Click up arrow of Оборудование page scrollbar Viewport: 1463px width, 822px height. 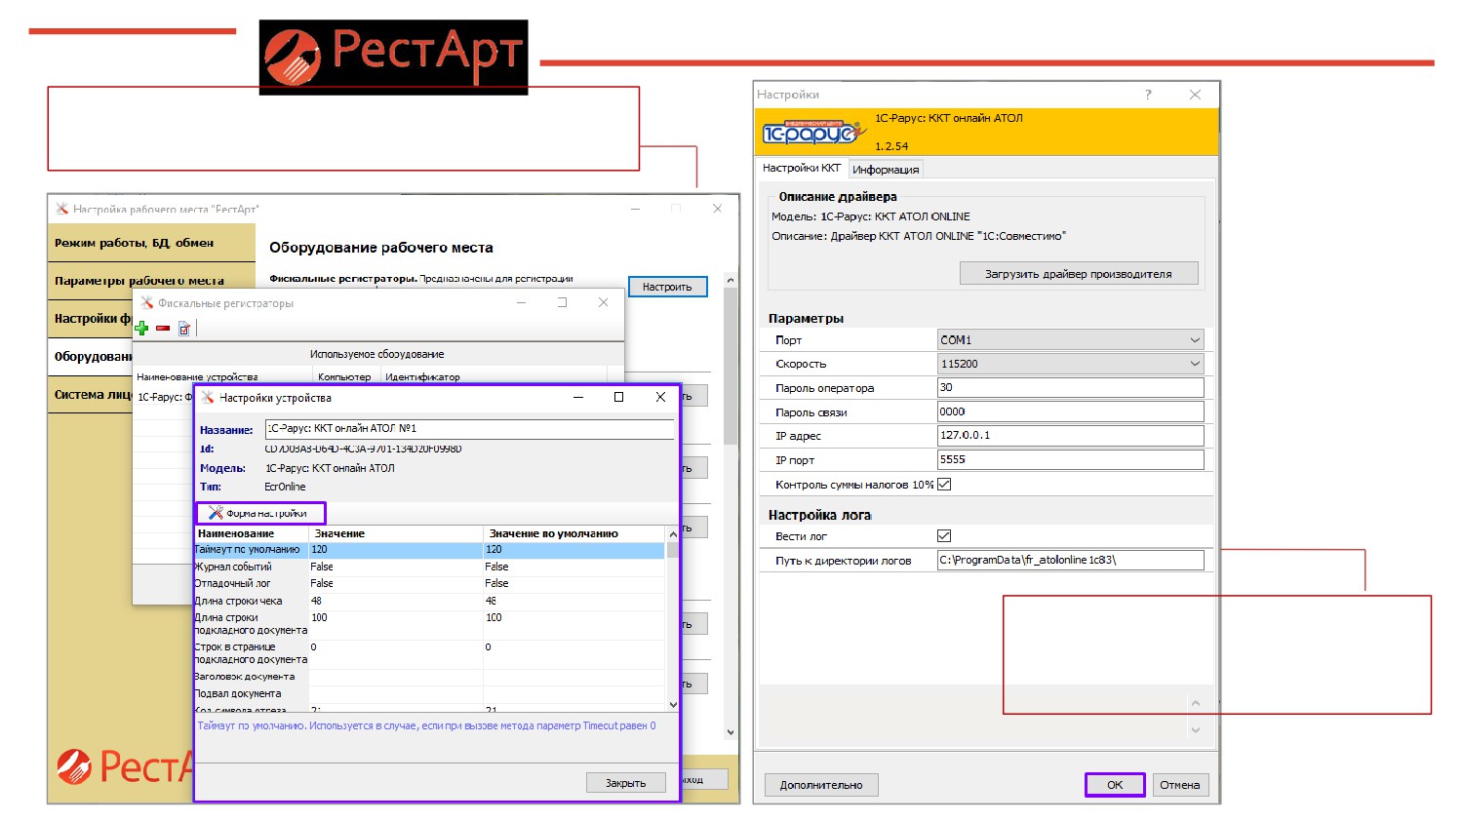730,281
